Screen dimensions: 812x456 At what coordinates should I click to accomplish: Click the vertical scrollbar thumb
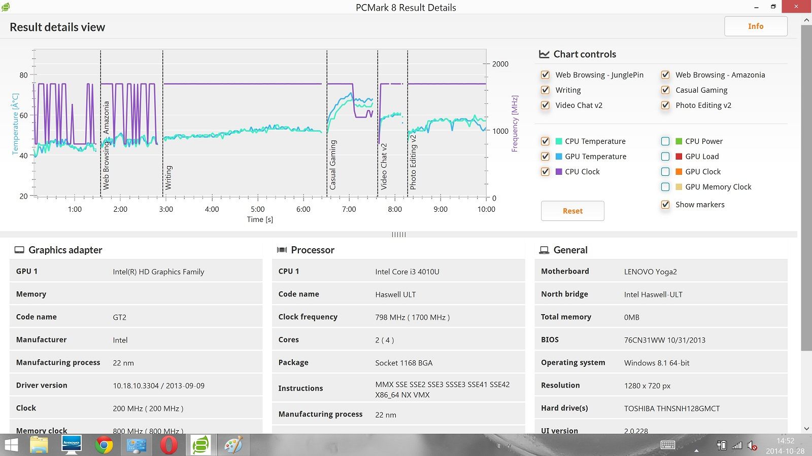[x=806, y=187]
